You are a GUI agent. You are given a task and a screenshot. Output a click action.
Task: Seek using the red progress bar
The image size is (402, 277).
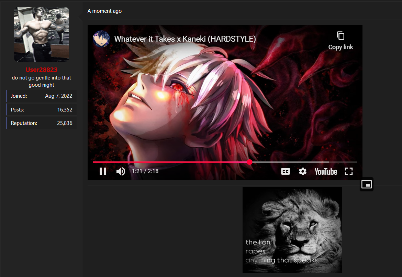click(225, 162)
